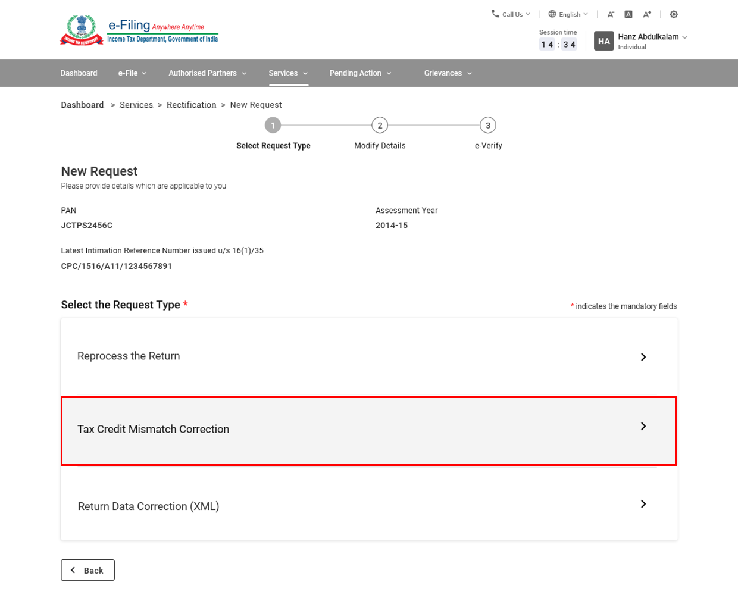
Task: Select Reprocess the Return request type
Action: (x=368, y=356)
